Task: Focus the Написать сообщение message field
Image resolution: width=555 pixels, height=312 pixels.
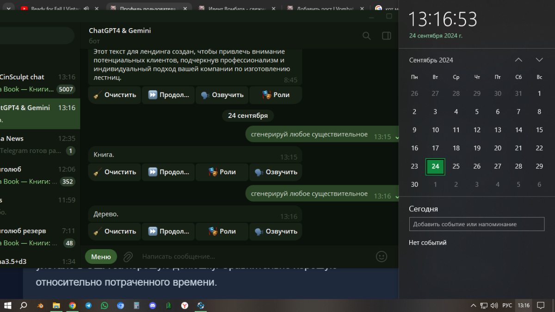Action: coord(254,256)
